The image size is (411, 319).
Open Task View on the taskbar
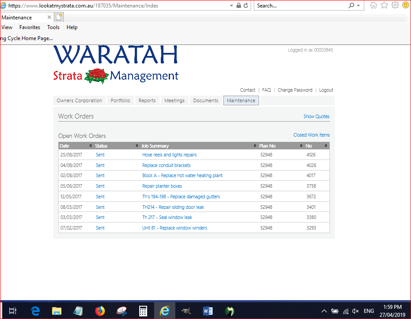[13, 311]
